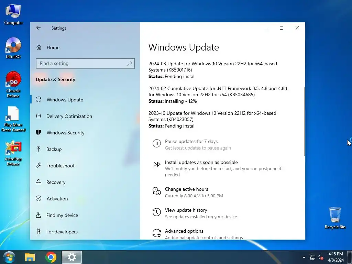Open Delivery Optimization settings
The image size is (352, 264).
click(x=85, y=116)
